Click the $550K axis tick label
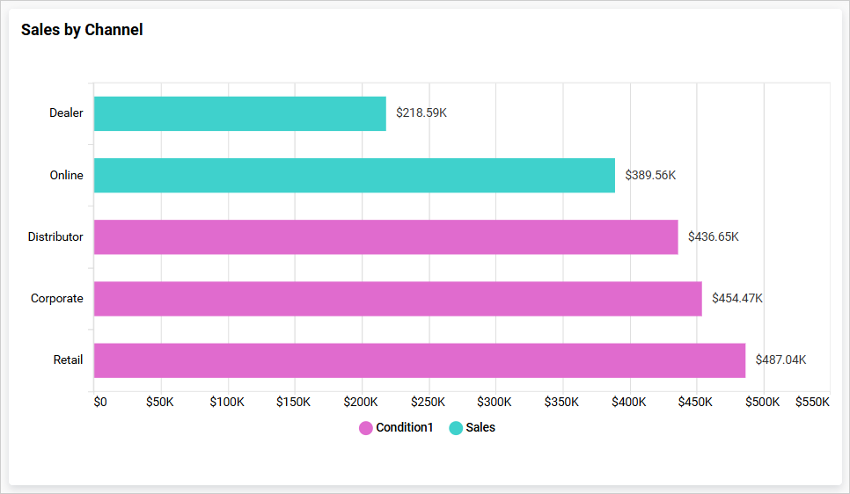 812,402
